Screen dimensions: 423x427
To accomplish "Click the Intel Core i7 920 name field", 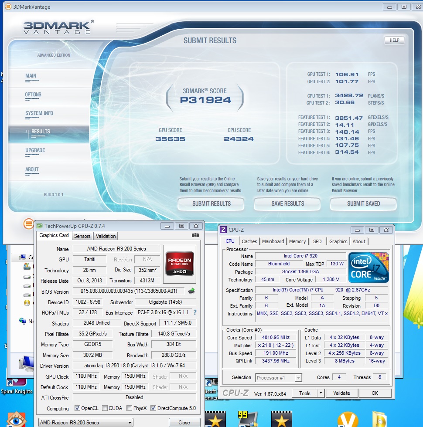I will (x=300, y=256).
